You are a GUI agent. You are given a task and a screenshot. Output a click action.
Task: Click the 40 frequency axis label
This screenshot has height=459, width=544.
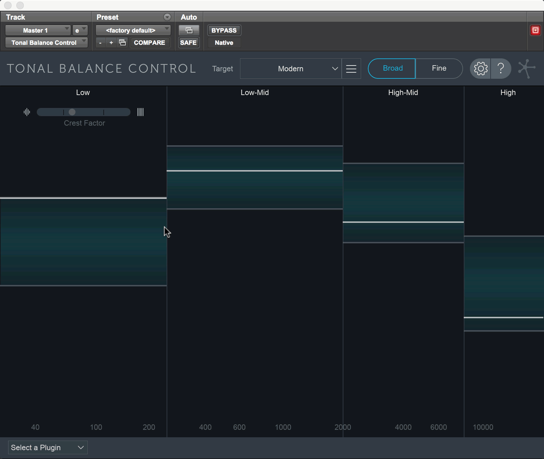coord(35,427)
